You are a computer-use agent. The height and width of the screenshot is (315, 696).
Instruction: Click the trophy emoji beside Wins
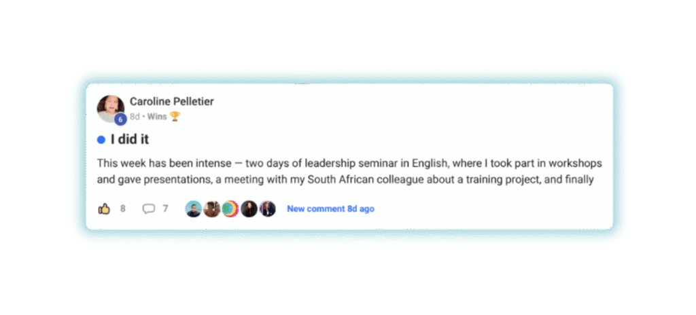coord(175,117)
